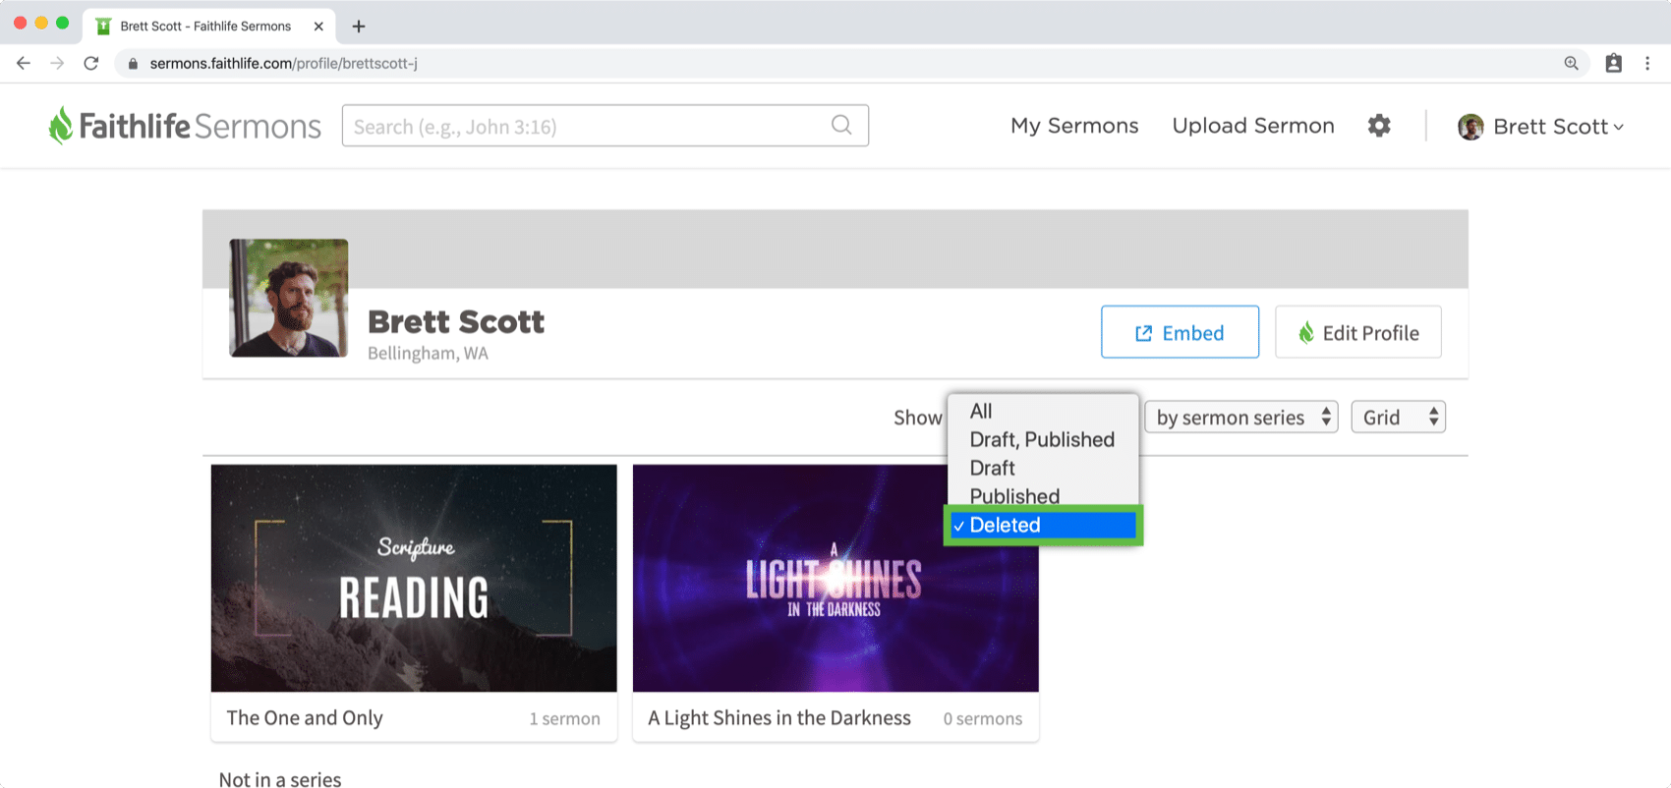Reload the page
Viewport: 1671px width, 788px height.
coord(91,63)
